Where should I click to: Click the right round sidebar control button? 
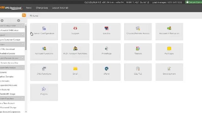coord(19,20)
